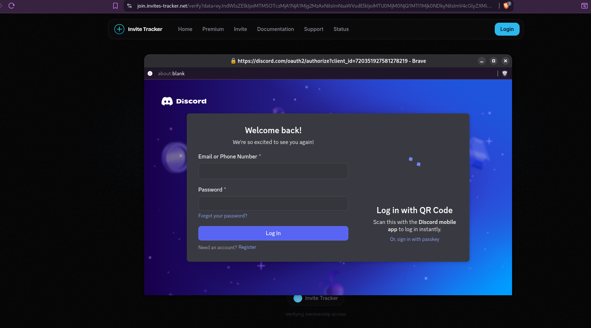Click the sidebar panel icon in the browser's top-right corner
The width and height of the screenshot is (591, 328).
[x=585, y=6]
